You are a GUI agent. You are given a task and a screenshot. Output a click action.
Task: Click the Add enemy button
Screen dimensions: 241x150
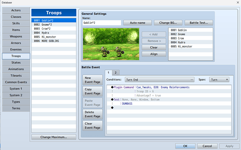(x=154, y=35)
